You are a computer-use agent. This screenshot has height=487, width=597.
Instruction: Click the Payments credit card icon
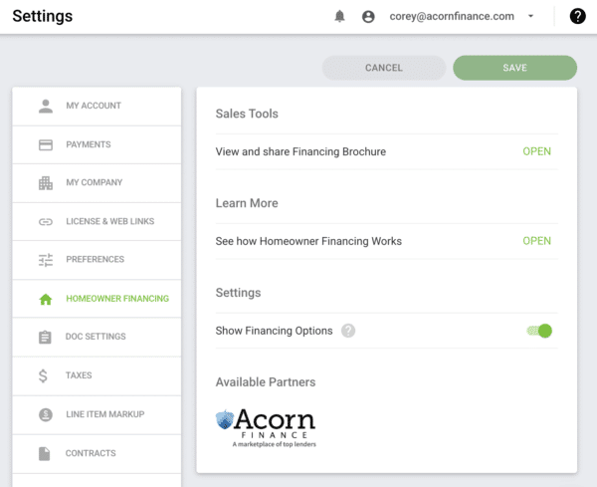(46, 144)
